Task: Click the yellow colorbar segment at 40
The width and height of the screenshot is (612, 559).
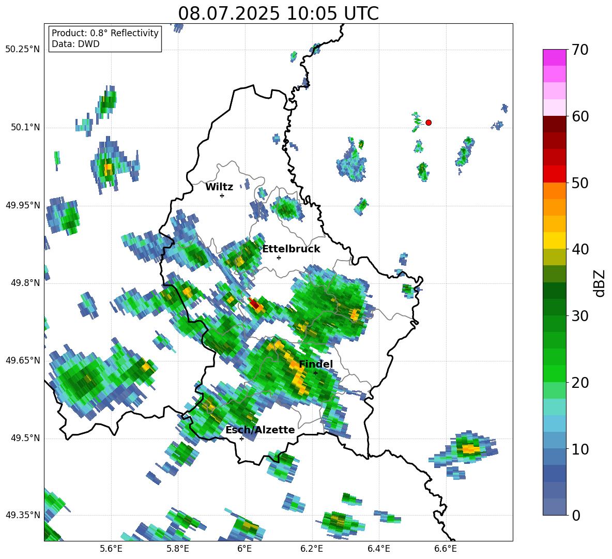Action: (554, 240)
